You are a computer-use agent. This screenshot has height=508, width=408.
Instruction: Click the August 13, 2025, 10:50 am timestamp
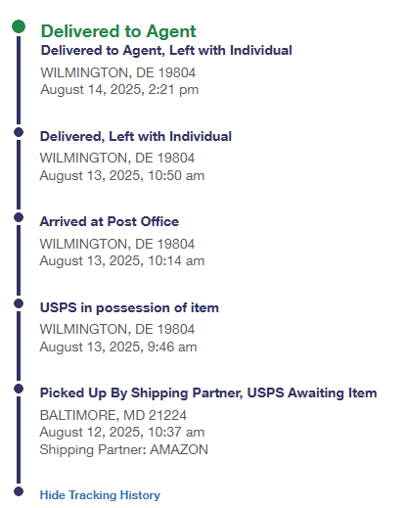click(122, 175)
